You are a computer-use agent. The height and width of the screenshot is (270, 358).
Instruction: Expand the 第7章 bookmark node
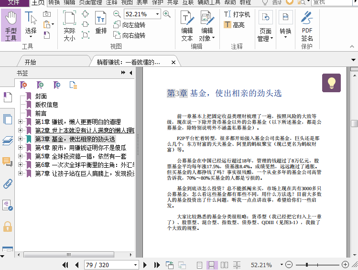click(20, 173)
